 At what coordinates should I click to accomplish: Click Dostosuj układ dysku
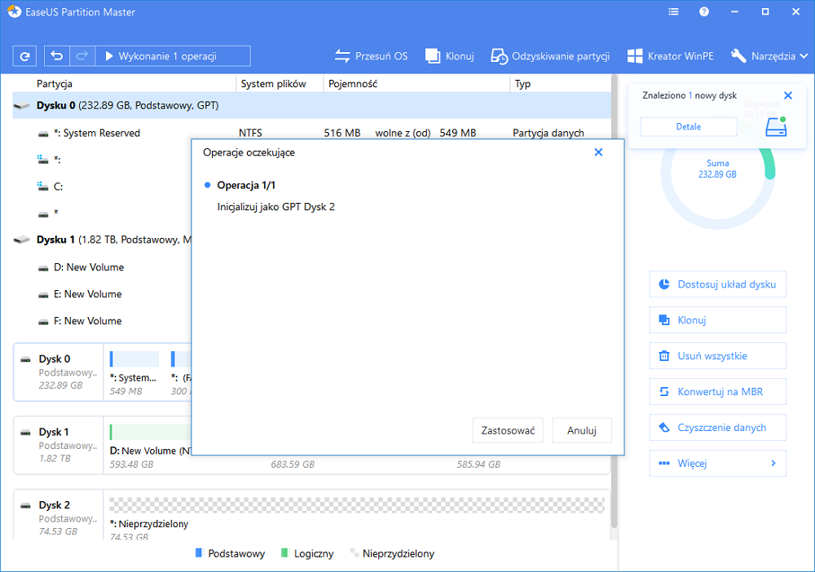click(718, 284)
